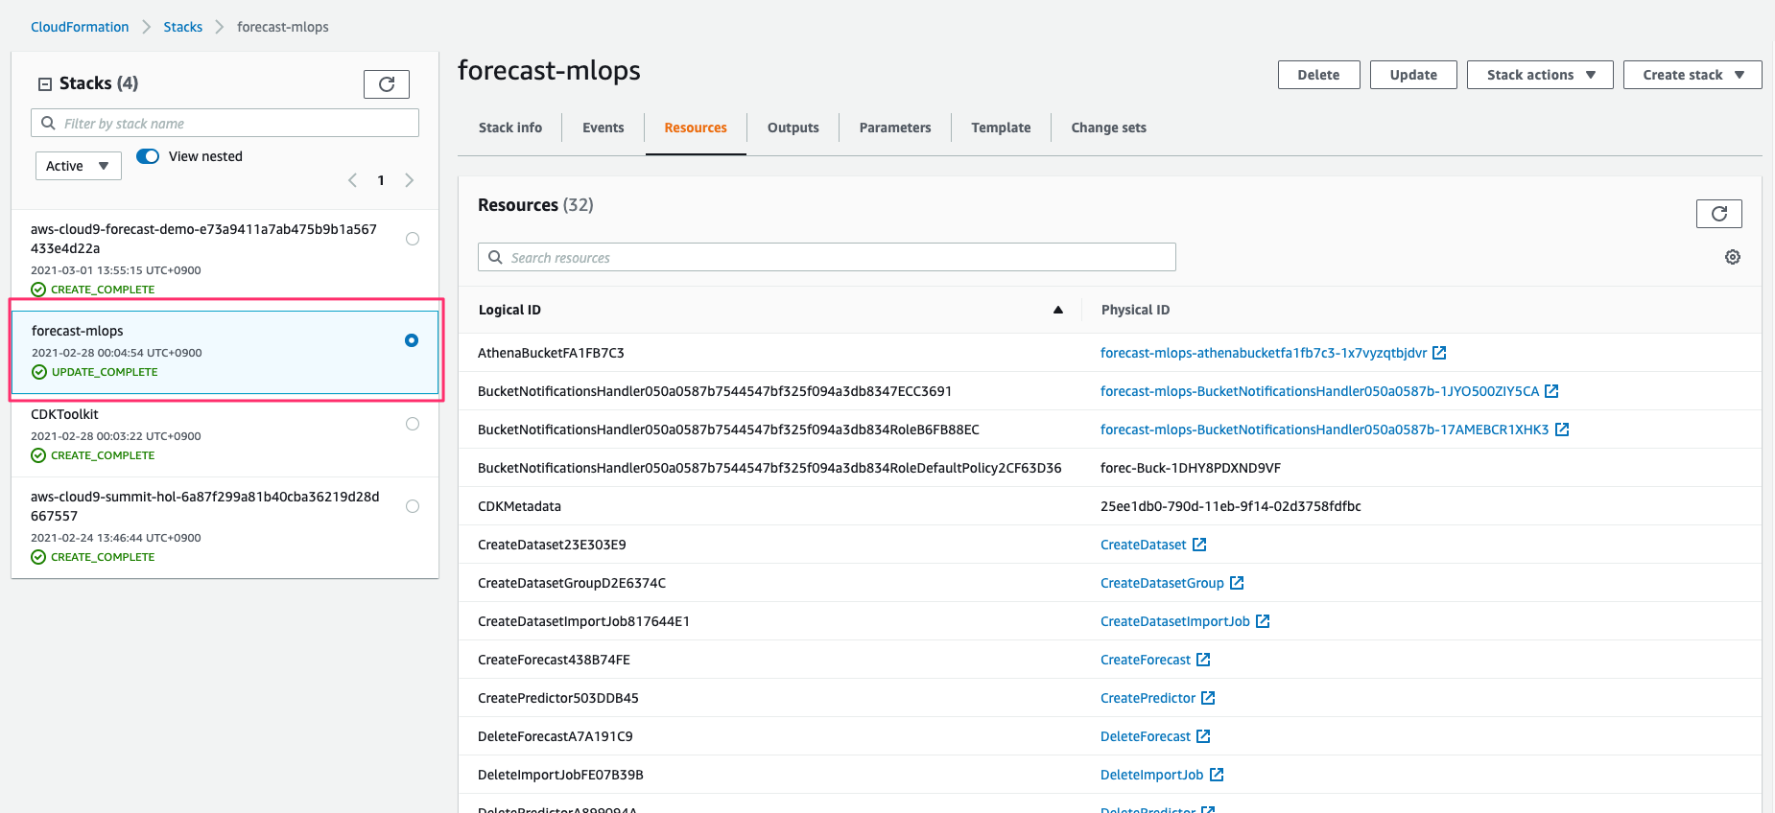Open the Create stack dropdown
1775x813 pixels.
[x=1692, y=75]
